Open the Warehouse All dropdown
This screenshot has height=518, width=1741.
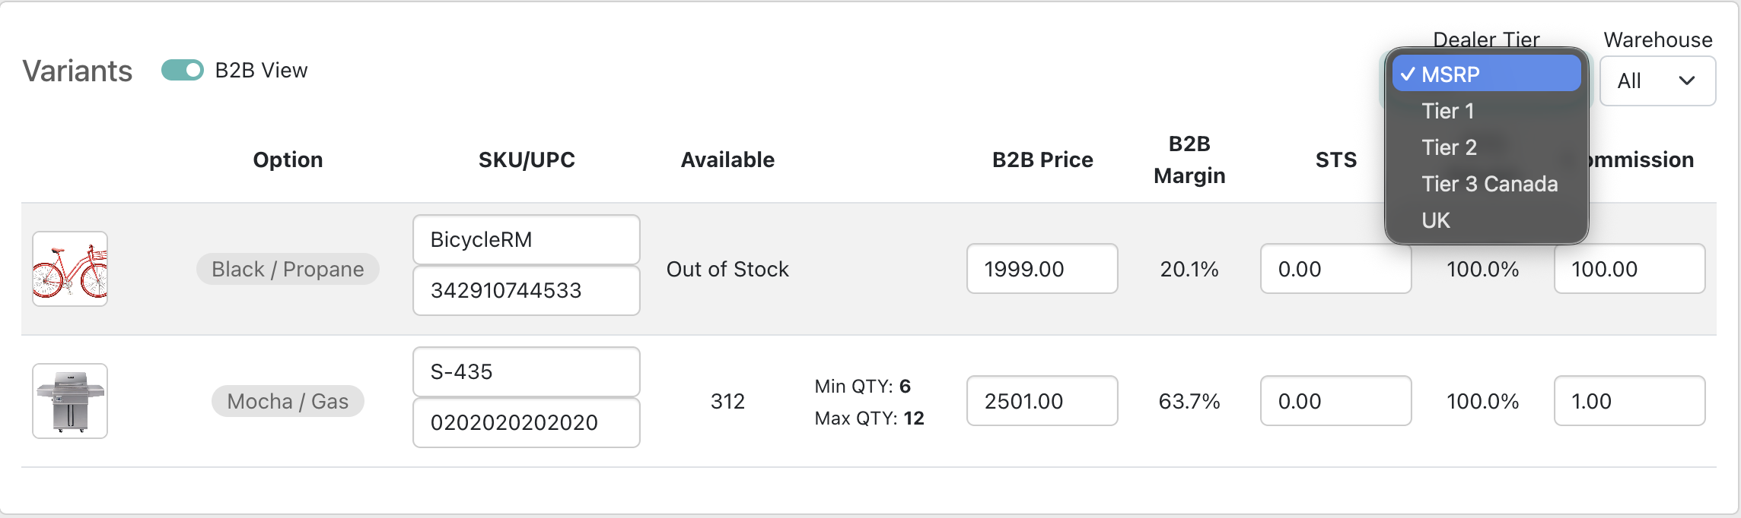pyautogui.click(x=1657, y=81)
